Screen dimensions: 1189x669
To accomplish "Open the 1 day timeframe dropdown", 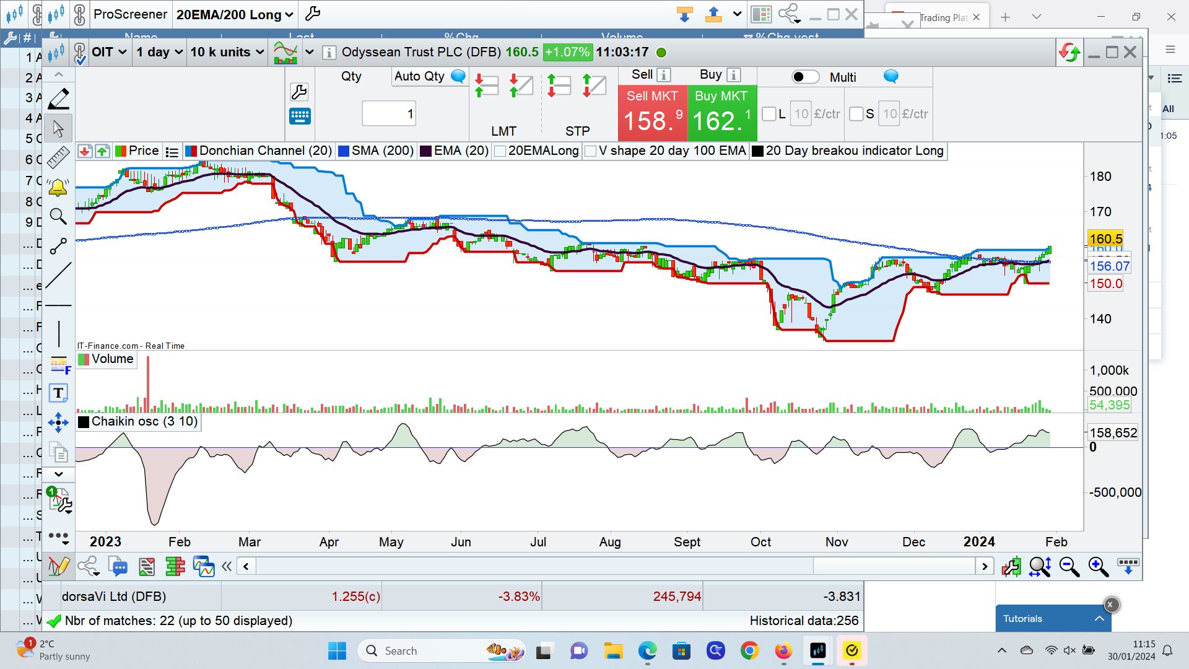I will (159, 52).
